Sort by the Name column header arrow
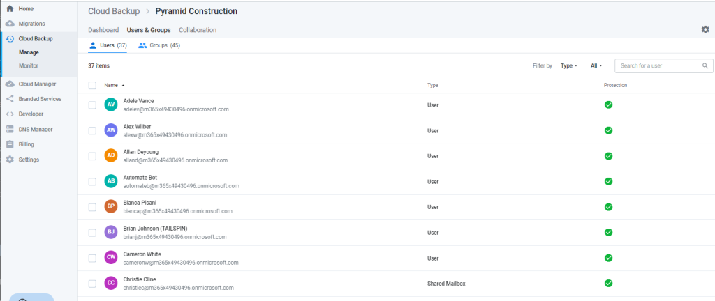The height and width of the screenshot is (301, 715). 123,86
